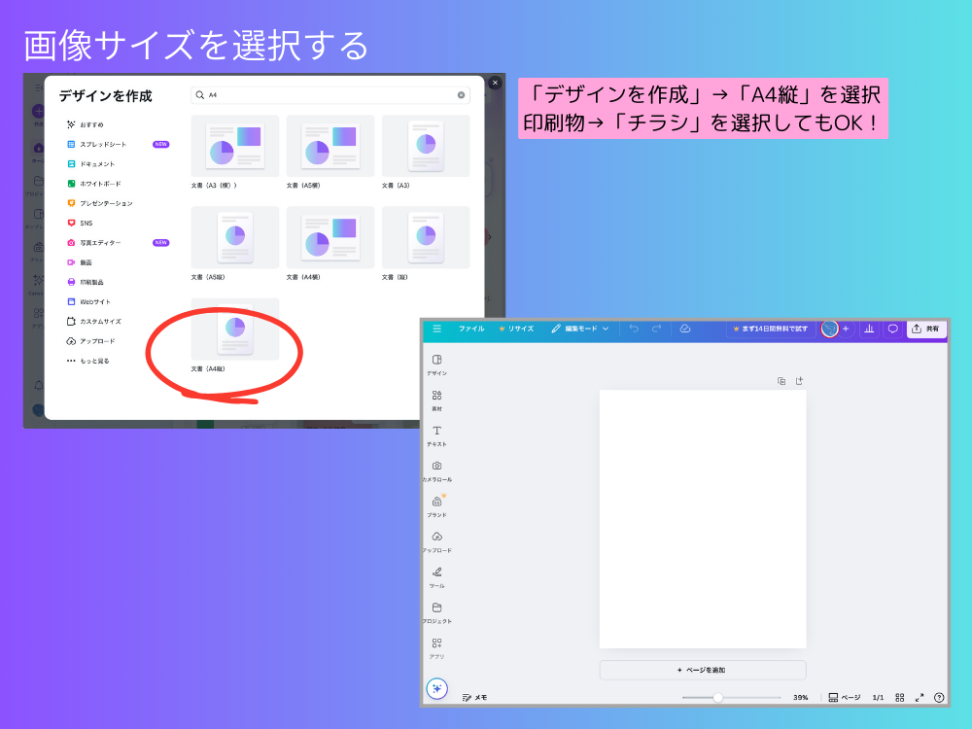Click the Canva assistant sparkle icon
Screen dimensions: 972x729
[437, 689]
